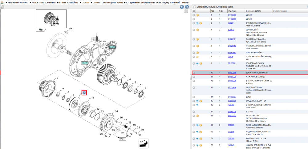Follow diagram reference 02.220

85,63
